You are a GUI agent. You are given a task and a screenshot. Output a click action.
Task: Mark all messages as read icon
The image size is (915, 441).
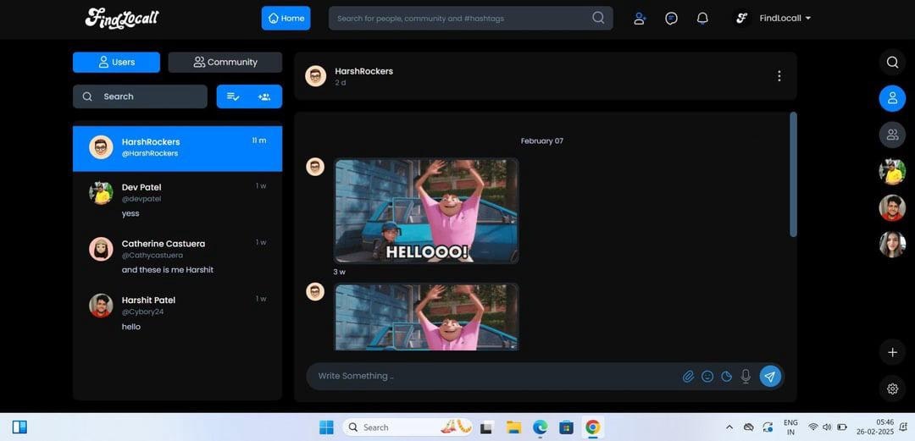coord(233,96)
